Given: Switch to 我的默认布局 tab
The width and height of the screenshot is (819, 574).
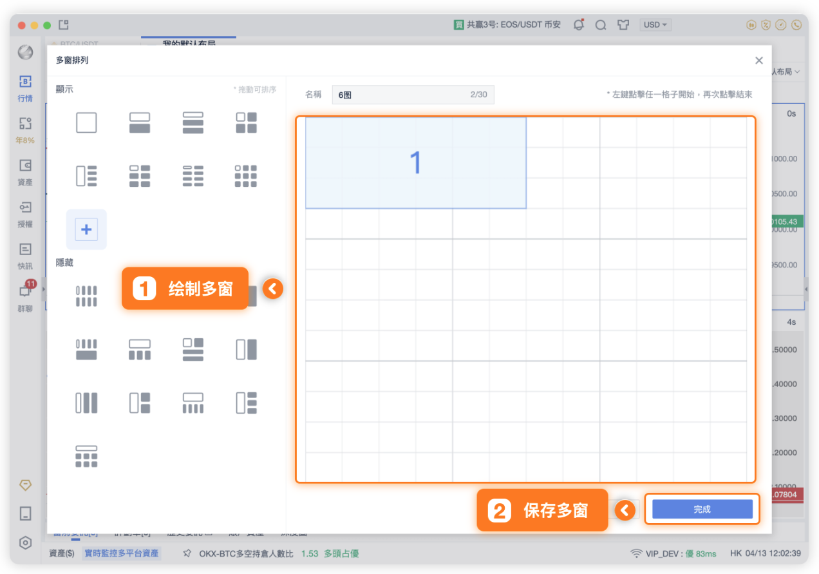Looking at the screenshot, I should tap(189, 43).
